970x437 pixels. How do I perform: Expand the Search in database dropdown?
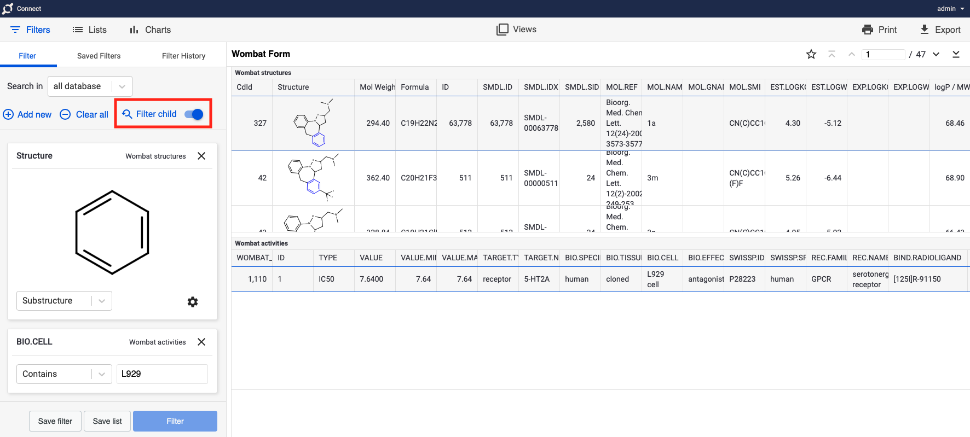[x=122, y=86]
